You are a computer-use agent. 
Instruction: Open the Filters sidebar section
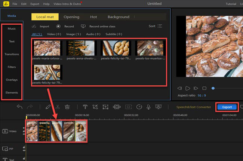coord(12,67)
